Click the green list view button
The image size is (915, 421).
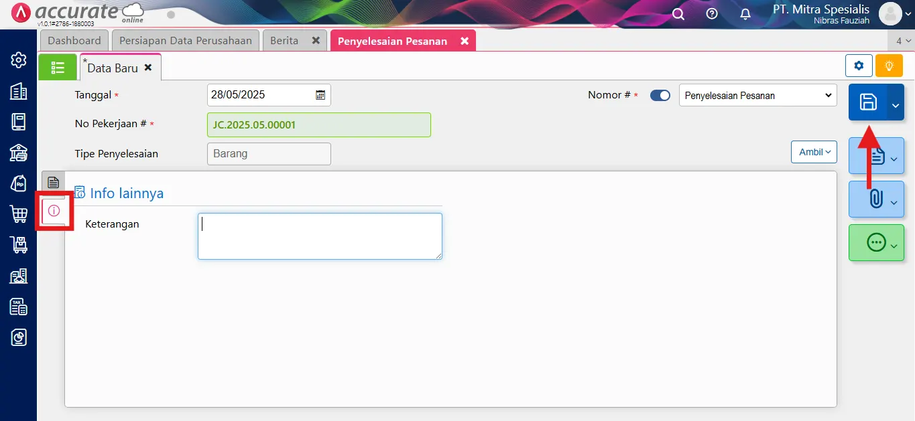58,68
